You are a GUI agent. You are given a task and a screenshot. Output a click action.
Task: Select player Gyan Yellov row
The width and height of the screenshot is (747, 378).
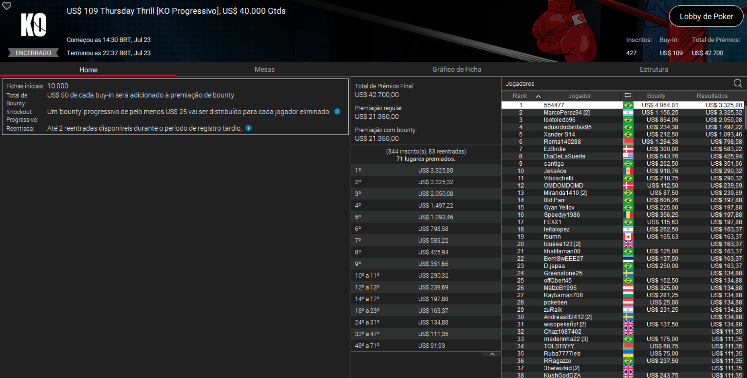pyautogui.click(x=622, y=207)
